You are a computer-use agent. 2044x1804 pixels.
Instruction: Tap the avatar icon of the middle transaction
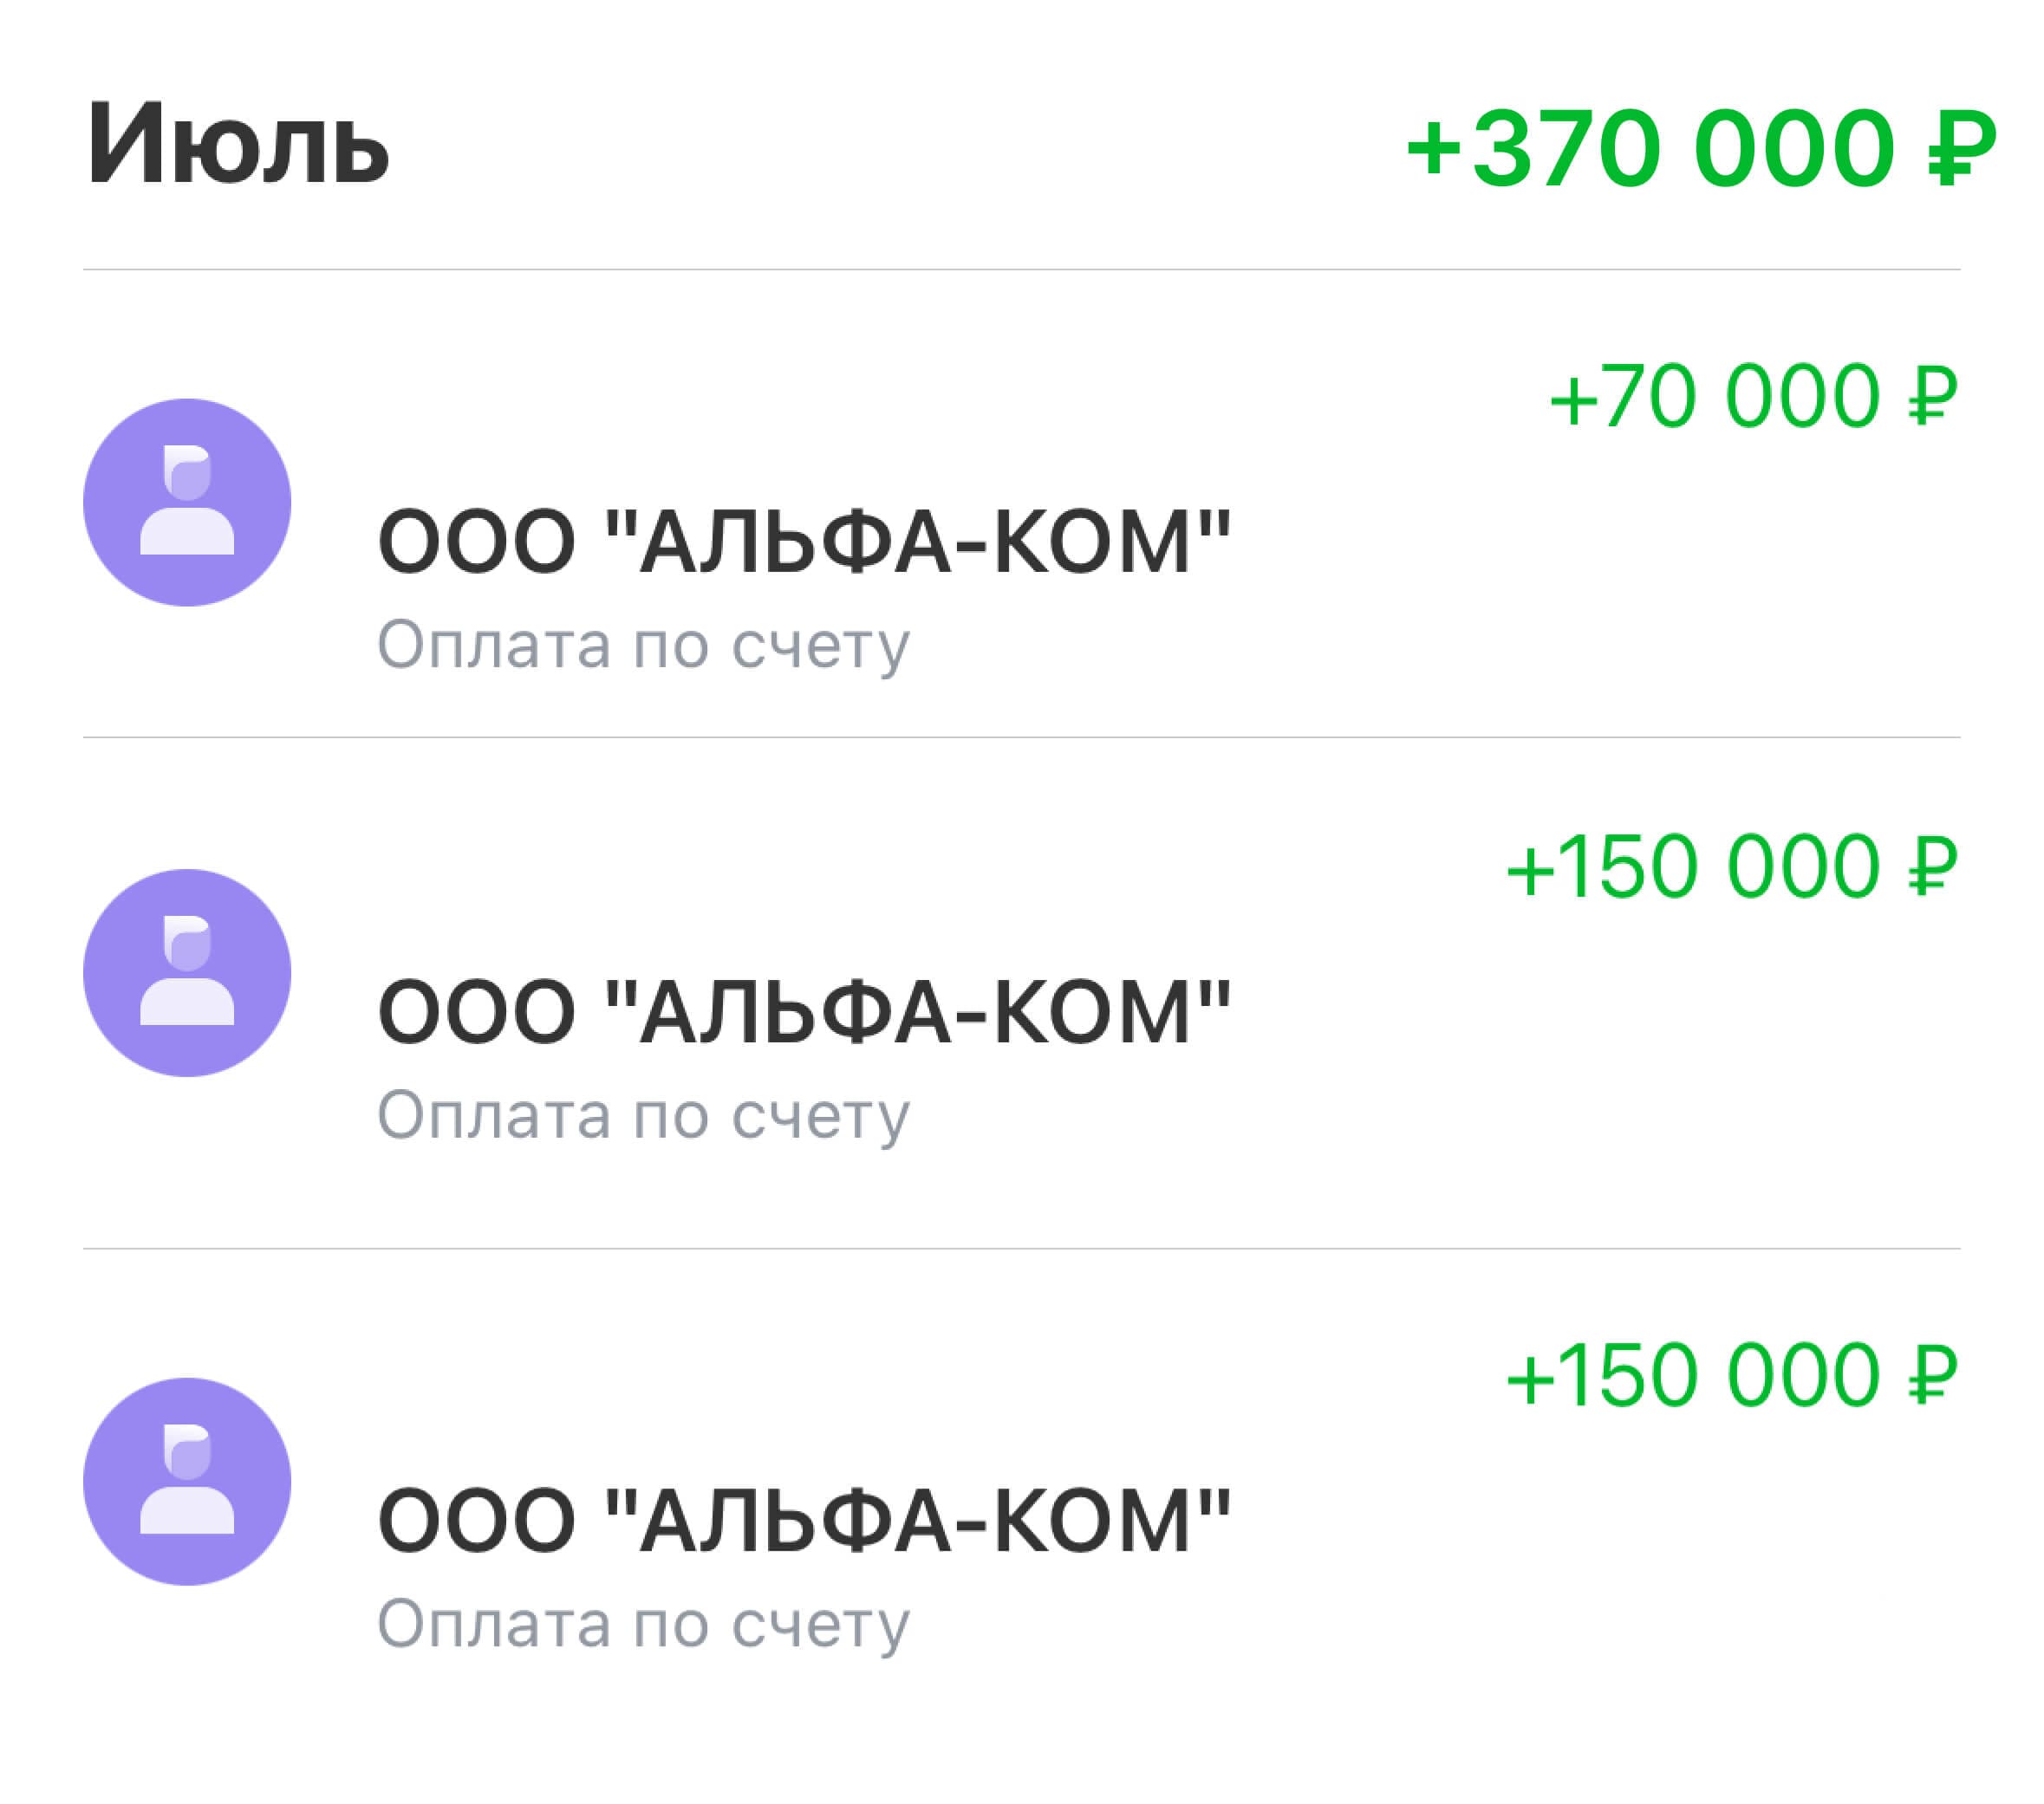(x=187, y=972)
